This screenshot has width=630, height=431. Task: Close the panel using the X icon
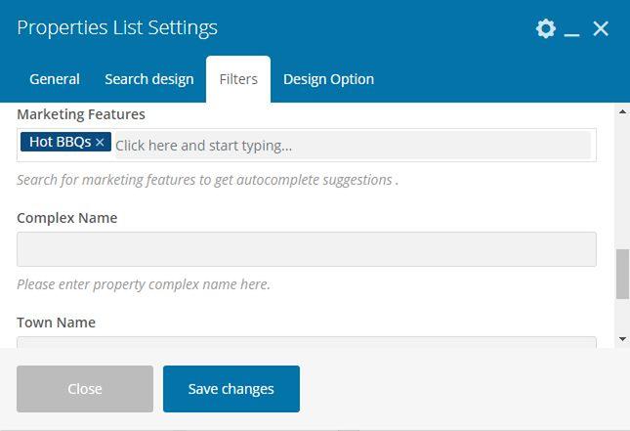click(601, 28)
